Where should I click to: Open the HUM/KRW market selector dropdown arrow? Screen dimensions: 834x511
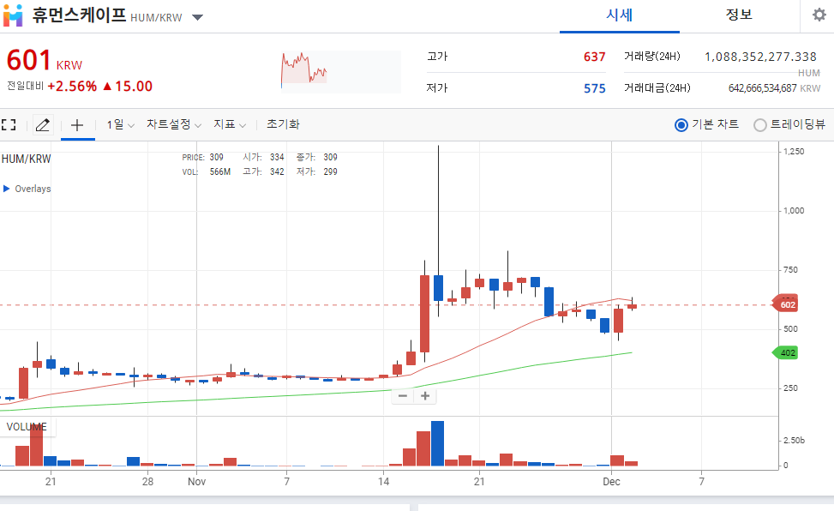tap(197, 17)
